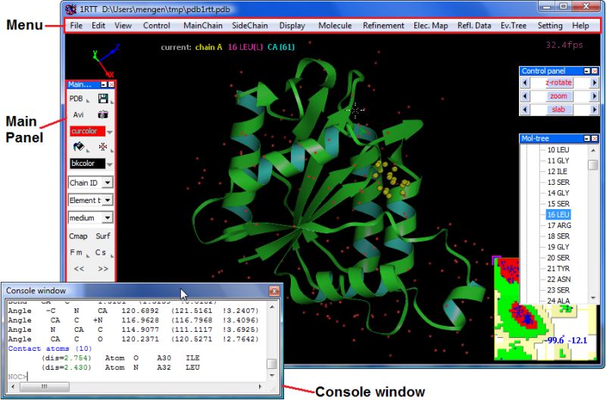This screenshot has height=400, width=606.
Task: Select 17 ARG in Mol-tree
Action: (559, 225)
